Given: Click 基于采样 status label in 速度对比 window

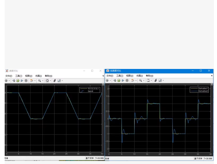Looking at the screenshot, I should tap(90, 158).
